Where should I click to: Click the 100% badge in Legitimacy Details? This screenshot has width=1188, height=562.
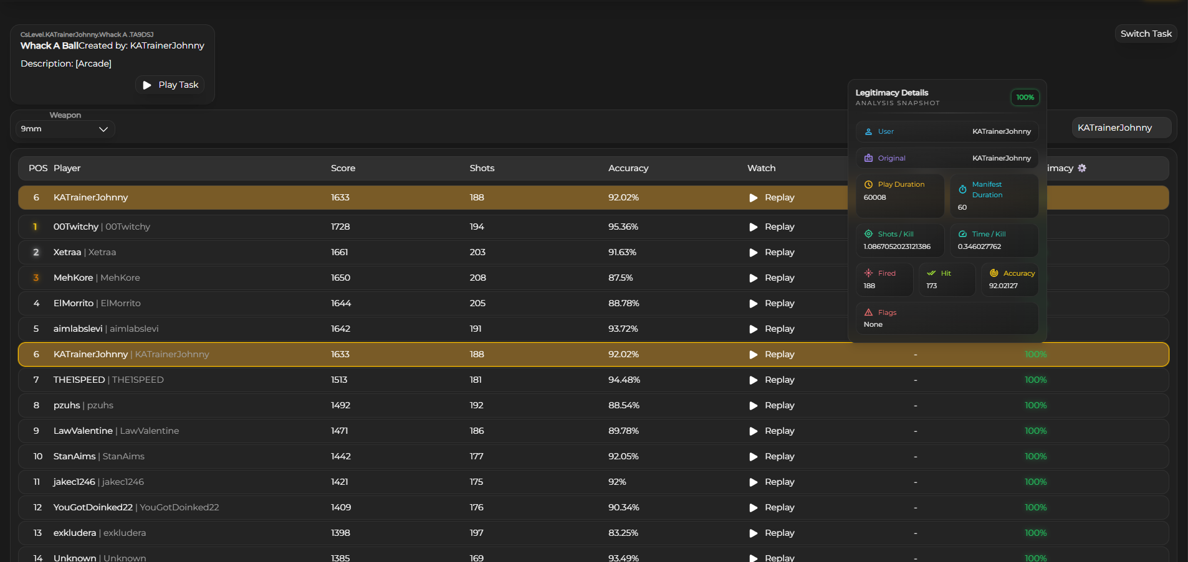(1025, 97)
